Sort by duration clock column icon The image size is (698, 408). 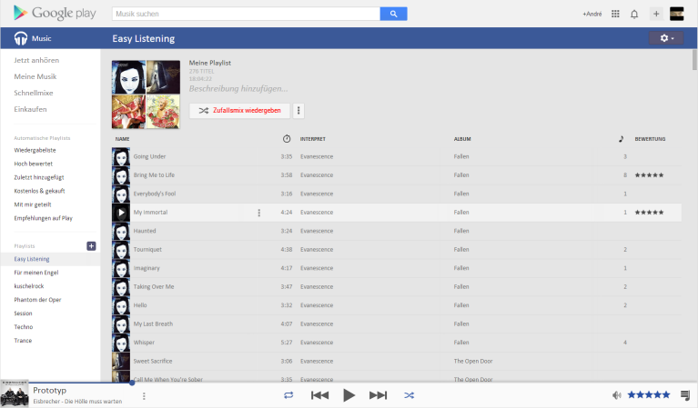(x=287, y=139)
